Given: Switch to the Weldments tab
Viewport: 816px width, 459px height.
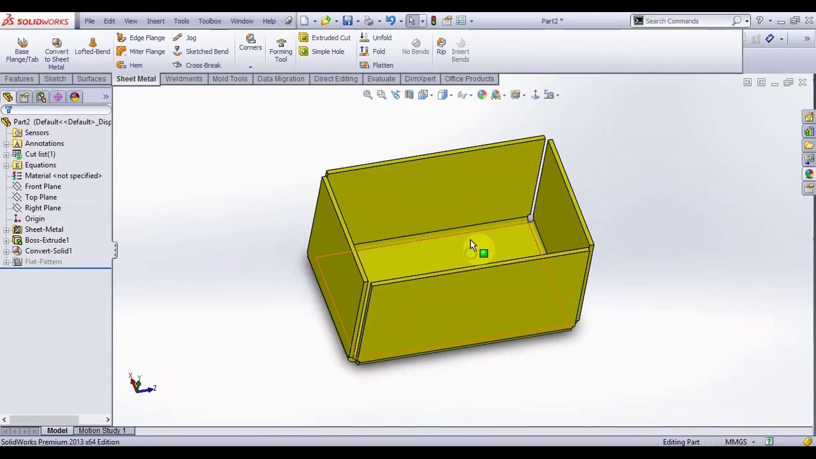Looking at the screenshot, I should tap(184, 79).
